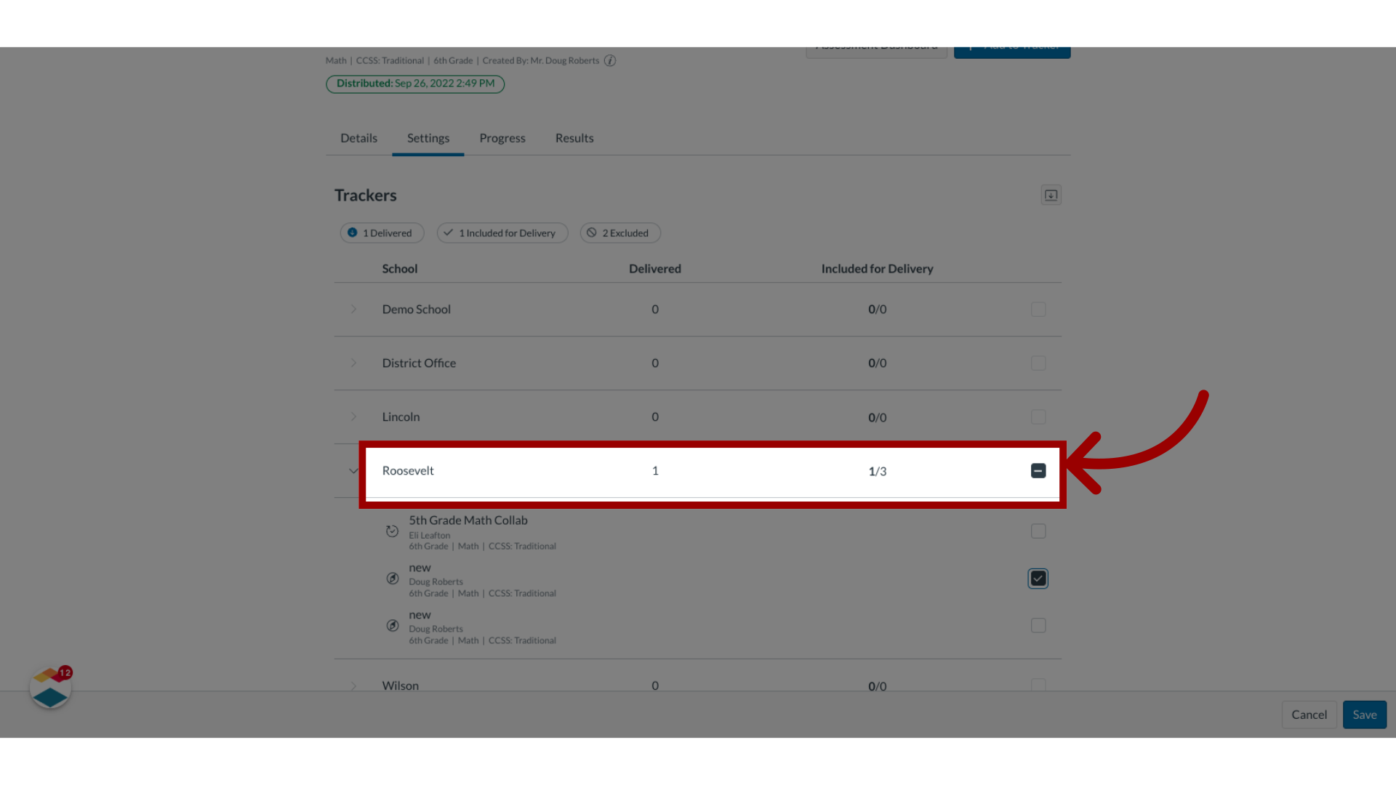Click the delivery status icon on second new tracker

click(x=391, y=625)
